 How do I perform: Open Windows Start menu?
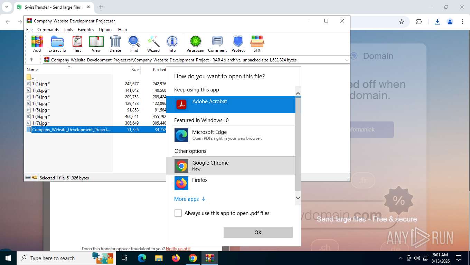8,258
